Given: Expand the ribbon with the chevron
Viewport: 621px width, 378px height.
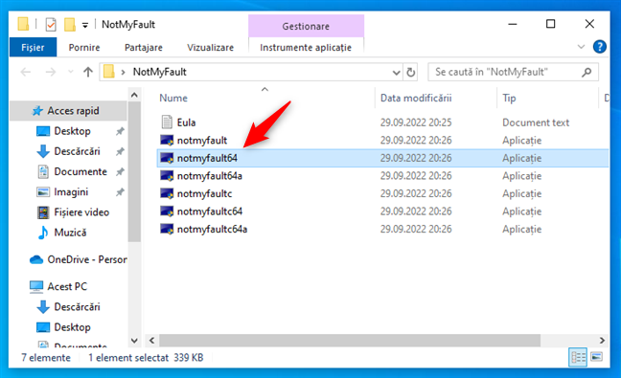Looking at the screenshot, I should (x=581, y=47).
